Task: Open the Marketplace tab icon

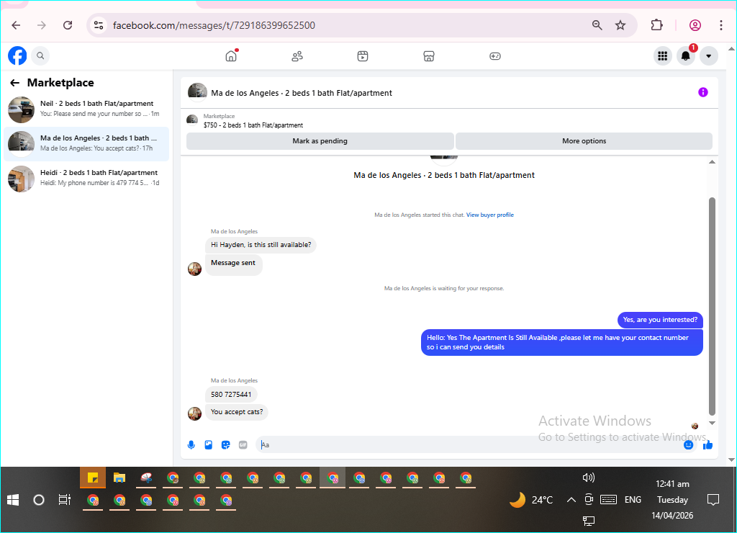Action: [x=429, y=56]
